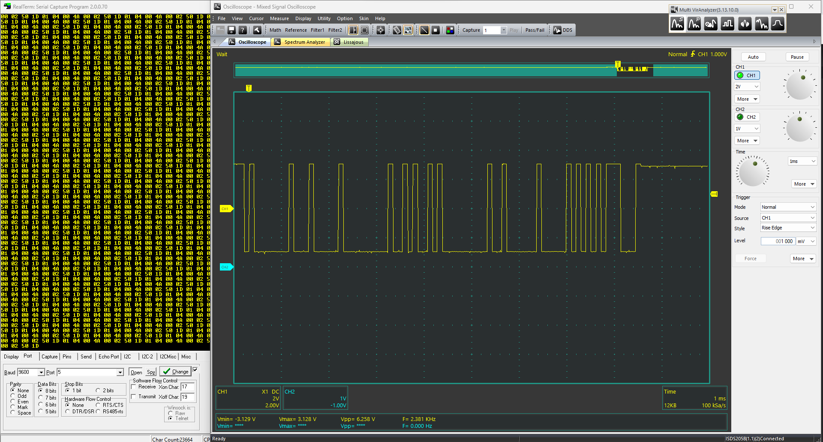The height and width of the screenshot is (442, 823).
Task: Click the highlighted waveform picture toolbar icon
Action: [x=408, y=30]
